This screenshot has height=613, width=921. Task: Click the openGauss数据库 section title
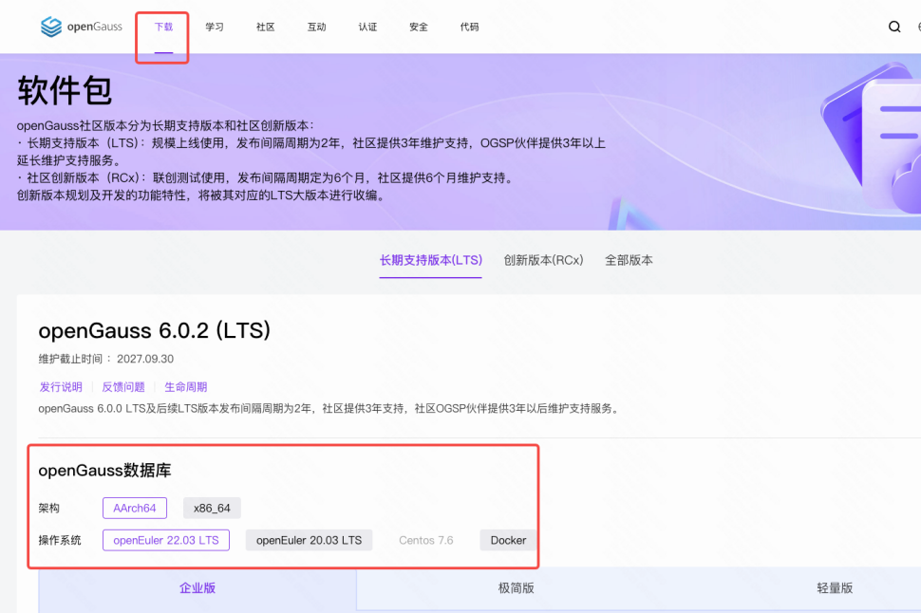tap(104, 471)
